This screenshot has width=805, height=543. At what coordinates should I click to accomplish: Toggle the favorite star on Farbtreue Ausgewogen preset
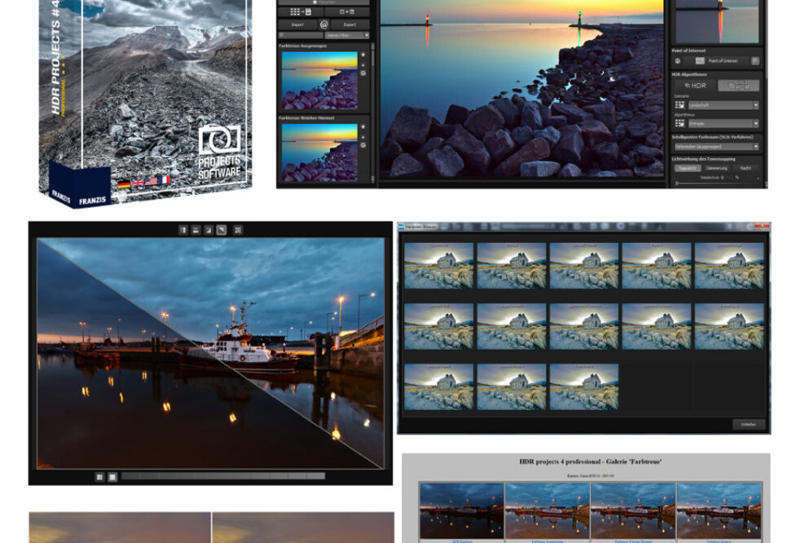coord(363,55)
